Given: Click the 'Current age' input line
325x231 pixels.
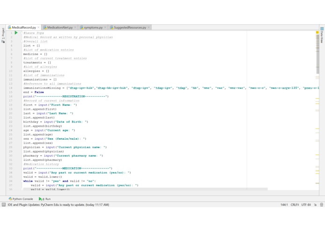Looking at the screenshot, I should click(x=49, y=130).
